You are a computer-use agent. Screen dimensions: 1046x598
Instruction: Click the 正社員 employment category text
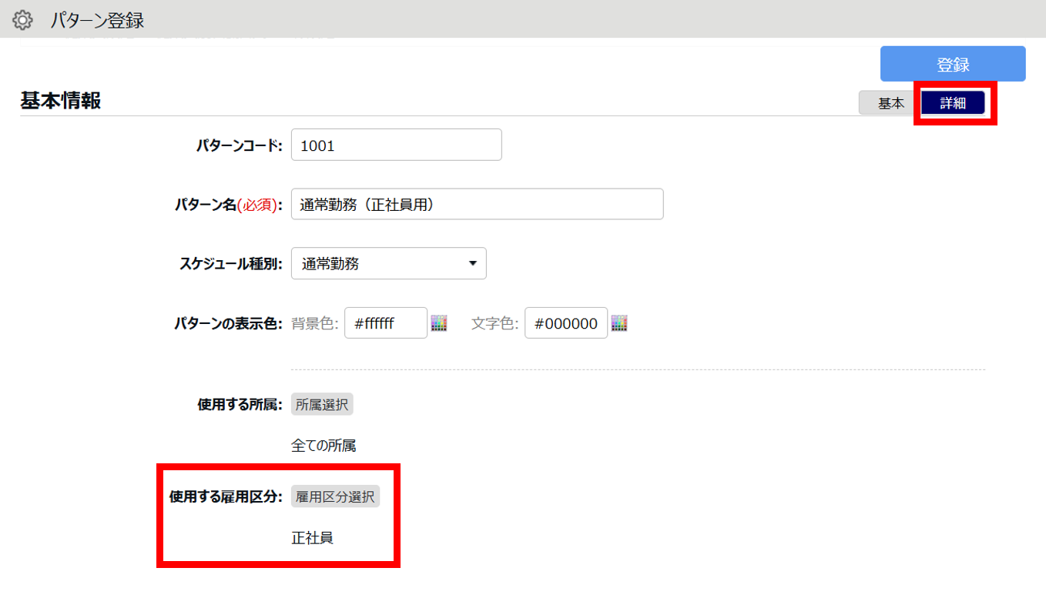(312, 538)
